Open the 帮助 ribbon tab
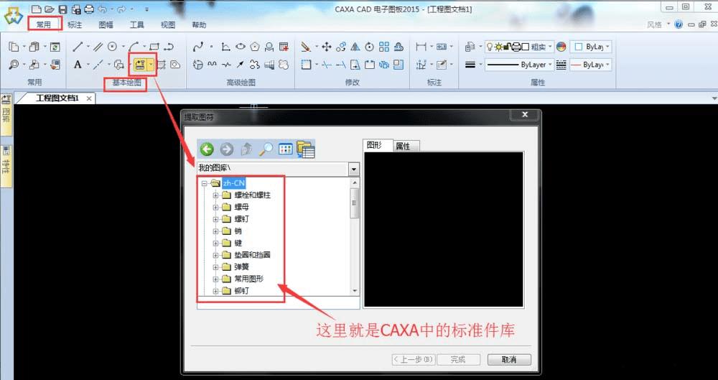Image resolution: width=718 pixels, height=380 pixels. 199,24
